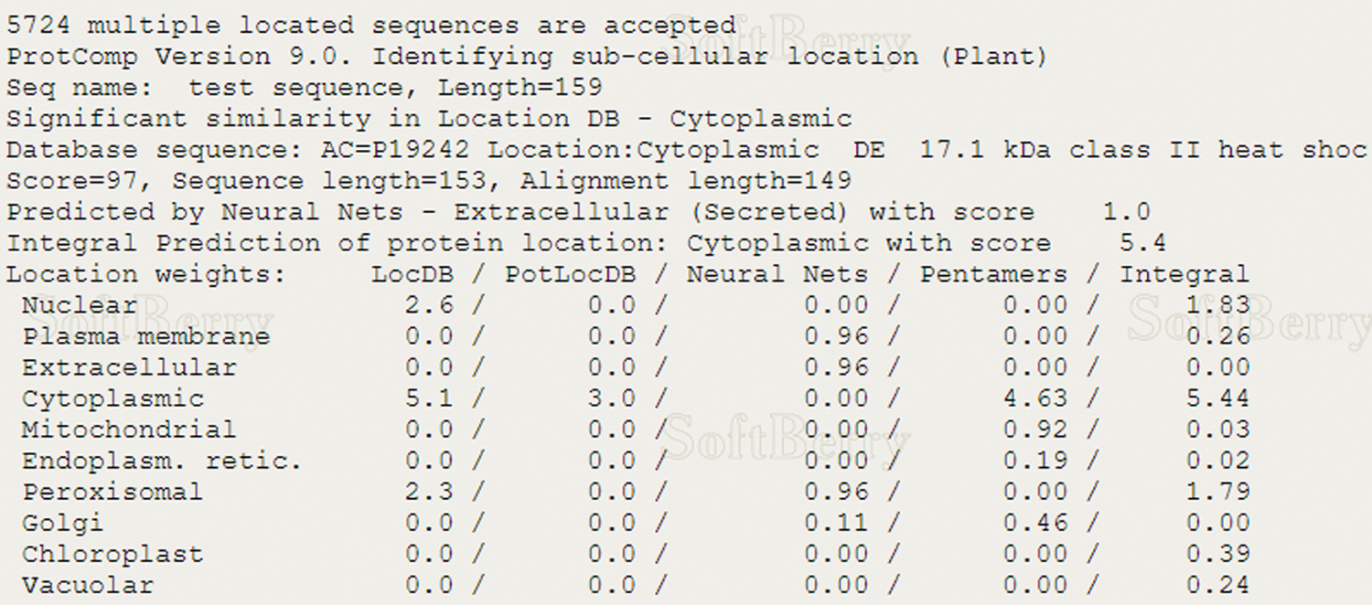The width and height of the screenshot is (1372, 605).
Task: Click the Endoplasm. retic. row label
Action: [x=162, y=461]
